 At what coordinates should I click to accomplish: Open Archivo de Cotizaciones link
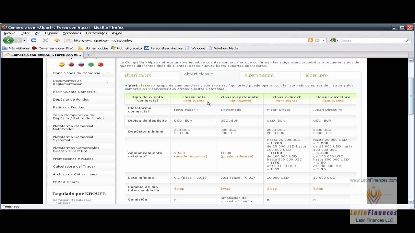pos(75,174)
